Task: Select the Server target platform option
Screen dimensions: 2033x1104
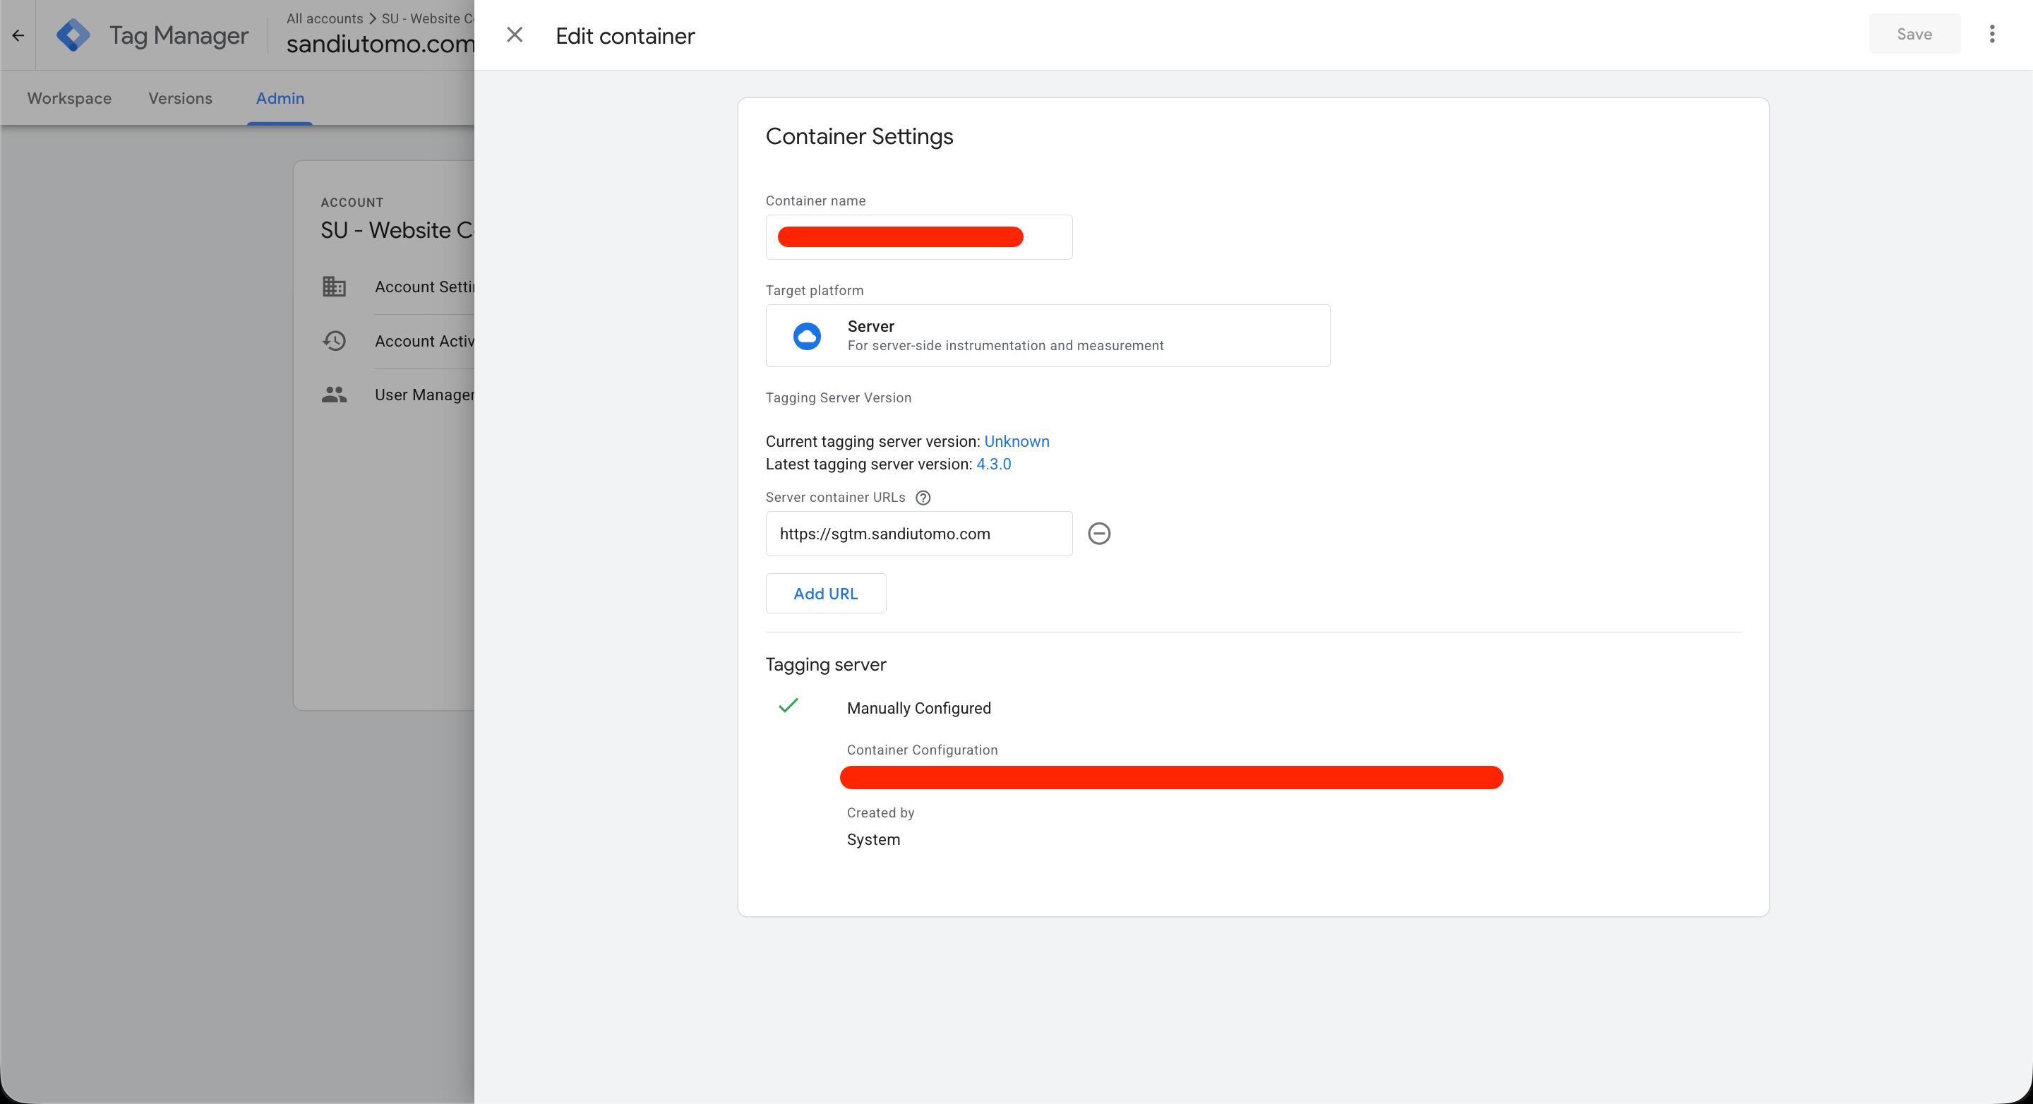Action: [1048, 335]
